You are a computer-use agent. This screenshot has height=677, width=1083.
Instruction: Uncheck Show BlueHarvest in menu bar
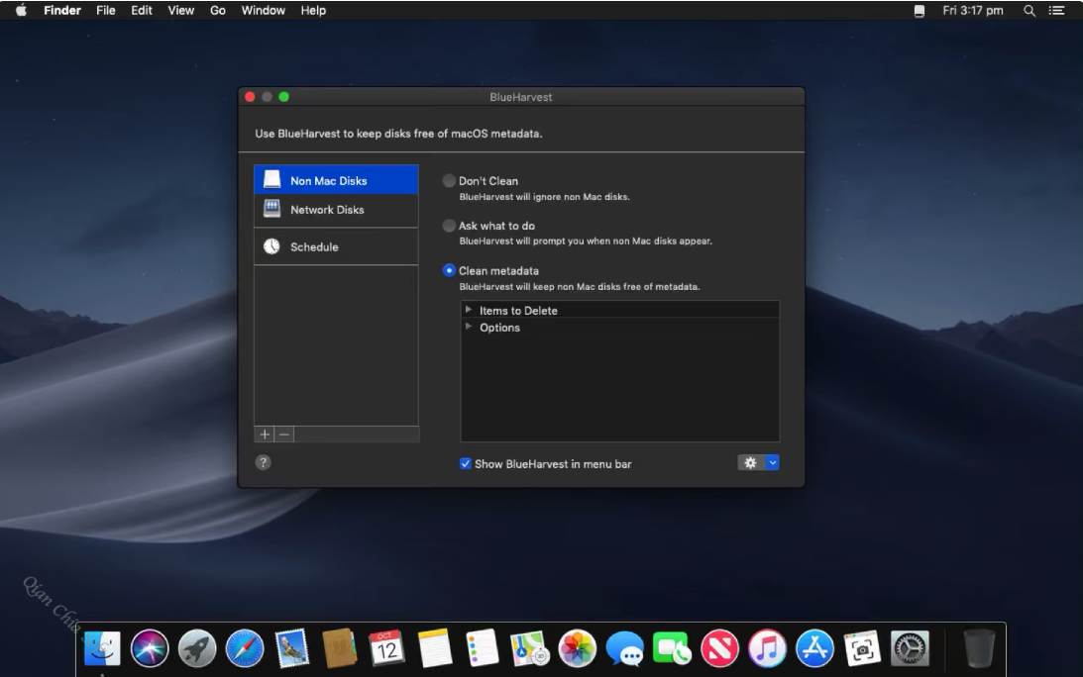pyautogui.click(x=466, y=464)
